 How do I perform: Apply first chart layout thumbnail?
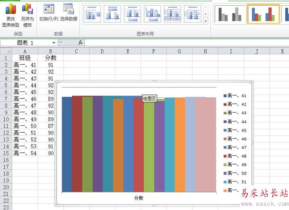click(x=92, y=14)
